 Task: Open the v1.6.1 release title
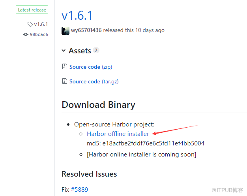(77, 15)
